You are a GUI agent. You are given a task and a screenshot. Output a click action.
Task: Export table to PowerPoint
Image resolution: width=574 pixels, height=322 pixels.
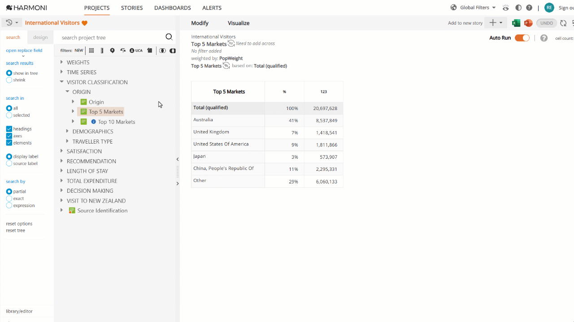click(x=528, y=23)
